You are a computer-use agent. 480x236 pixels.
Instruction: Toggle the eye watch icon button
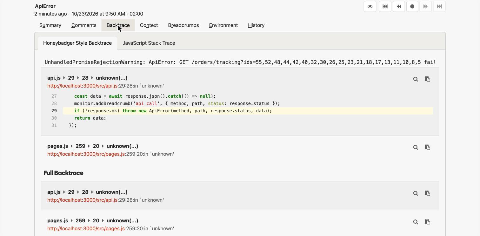point(370,6)
